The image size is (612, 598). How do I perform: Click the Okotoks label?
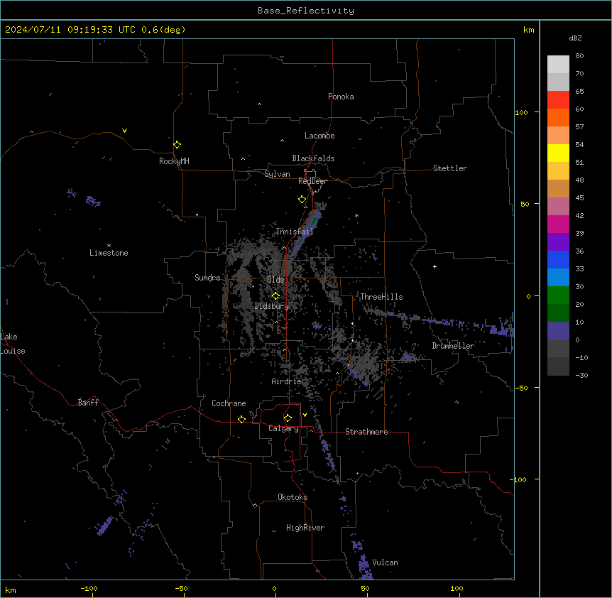coord(293,497)
